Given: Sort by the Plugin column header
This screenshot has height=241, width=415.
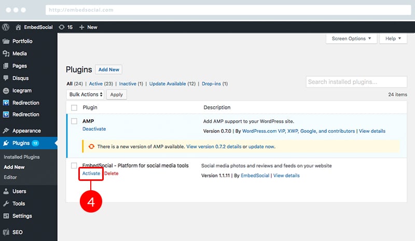Looking at the screenshot, I should (90, 107).
